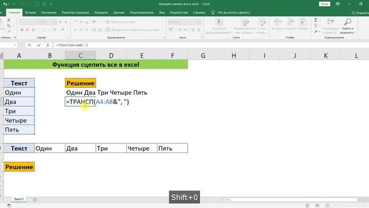Image resolution: width=369 pixels, height=208 pixels.
Task: Open the borders tool
Action: pos(44,29)
